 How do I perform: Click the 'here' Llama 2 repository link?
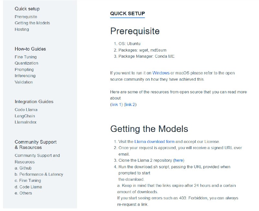[x=179, y=160]
